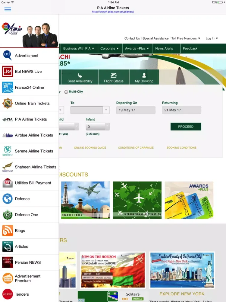Open the International Destination thumbnail
Image resolution: width=226 pixels, height=302 pixels.
[137, 200]
